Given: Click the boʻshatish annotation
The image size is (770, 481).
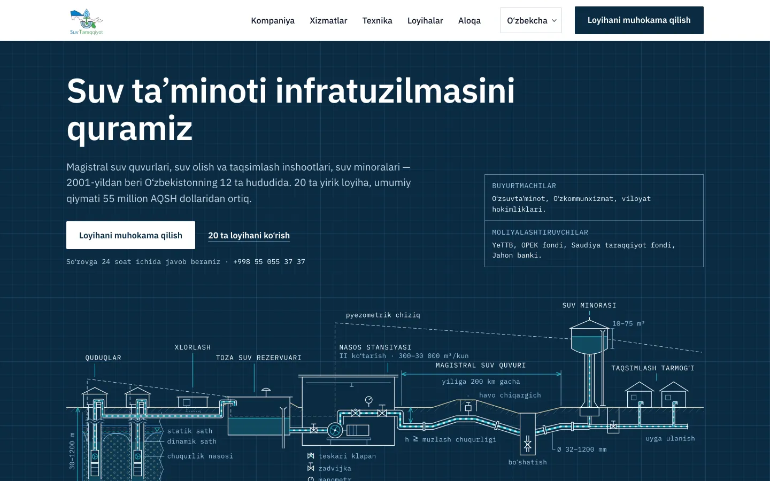Looking at the screenshot, I should (528, 462).
